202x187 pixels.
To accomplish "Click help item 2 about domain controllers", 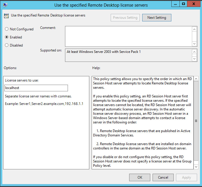I will (x=142, y=146).
